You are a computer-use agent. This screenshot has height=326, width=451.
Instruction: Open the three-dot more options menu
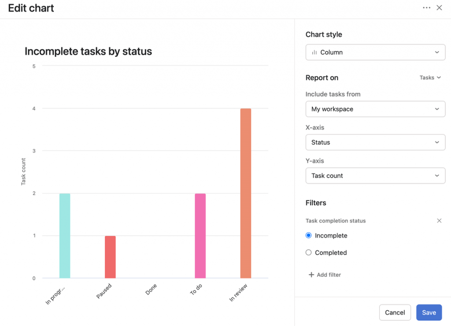click(x=426, y=8)
